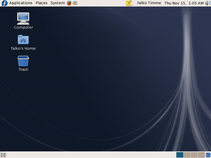Viewport: 211px width, 158px height.
Task: Switch to the third workspace
Action: [194, 155]
